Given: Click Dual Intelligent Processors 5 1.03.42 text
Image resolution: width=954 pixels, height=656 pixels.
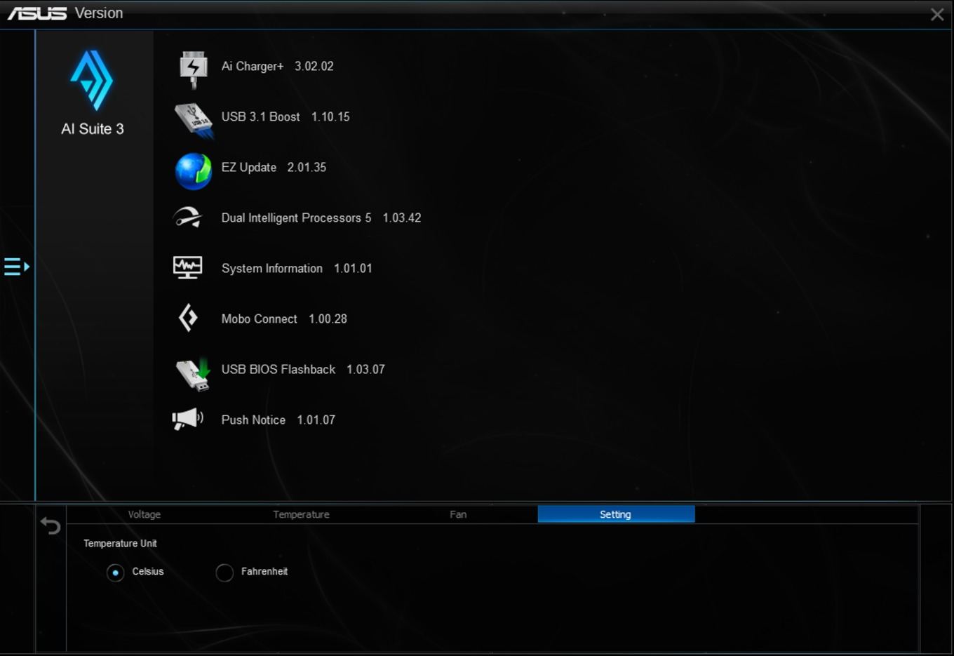Looking at the screenshot, I should point(321,217).
